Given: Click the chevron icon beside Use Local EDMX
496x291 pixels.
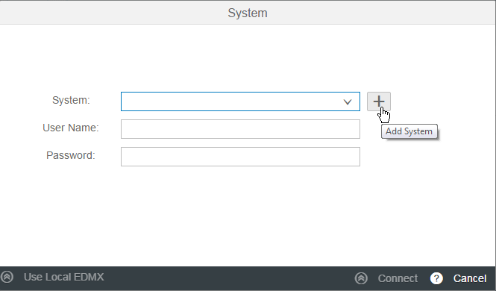Looking at the screenshot, I should tap(7, 277).
